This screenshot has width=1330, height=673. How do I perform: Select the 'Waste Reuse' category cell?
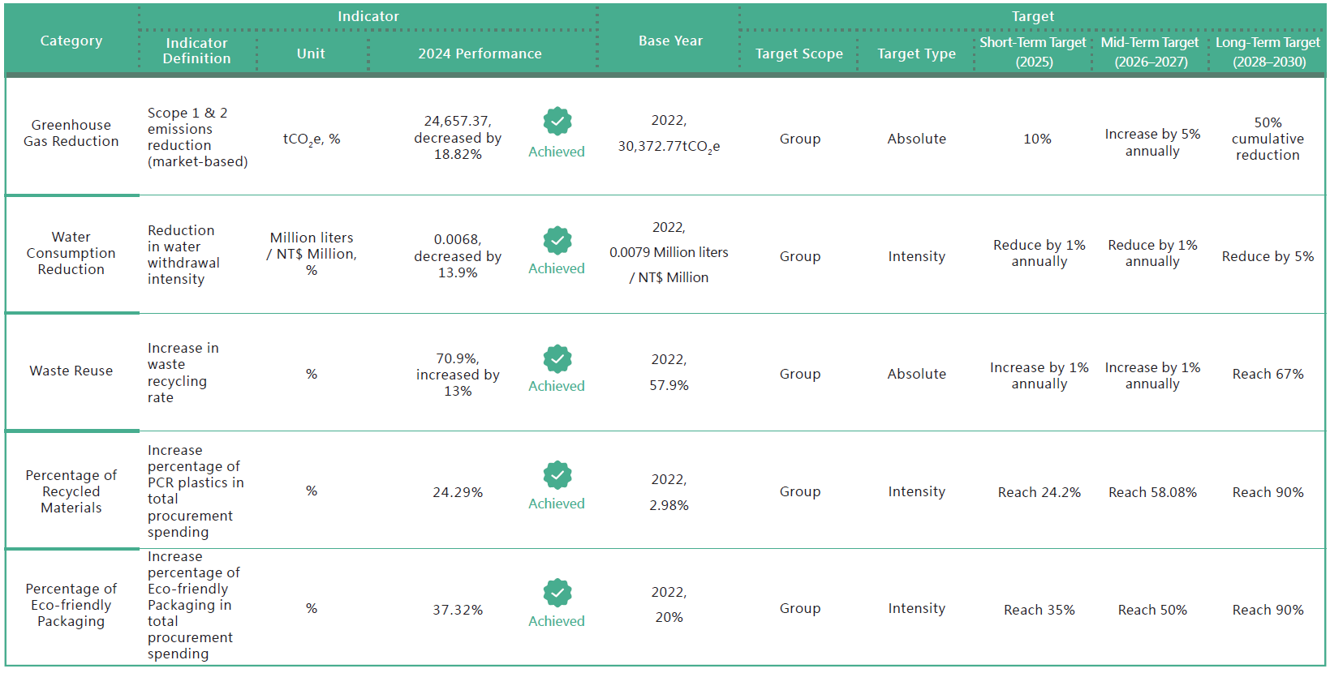coord(71,371)
